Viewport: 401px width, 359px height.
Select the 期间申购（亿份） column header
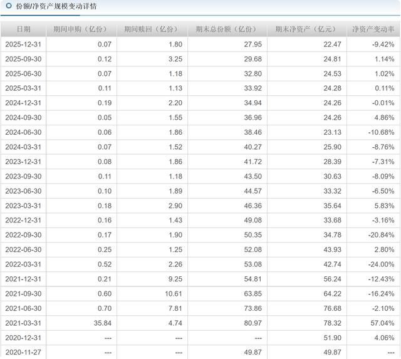80,29
